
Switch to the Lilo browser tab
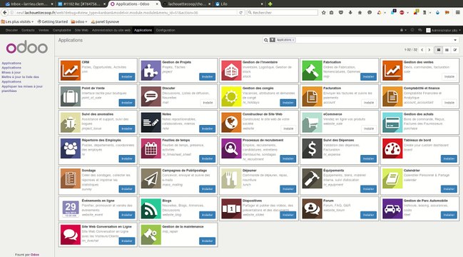click(x=238, y=4)
